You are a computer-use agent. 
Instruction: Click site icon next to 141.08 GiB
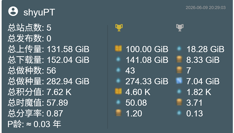[118, 59]
